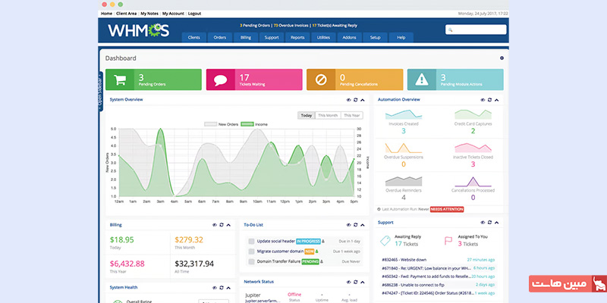The height and width of the screenshot is (303, 607).
Task: Refresh the To-Do List panel
Action: (x=355, y=224)
